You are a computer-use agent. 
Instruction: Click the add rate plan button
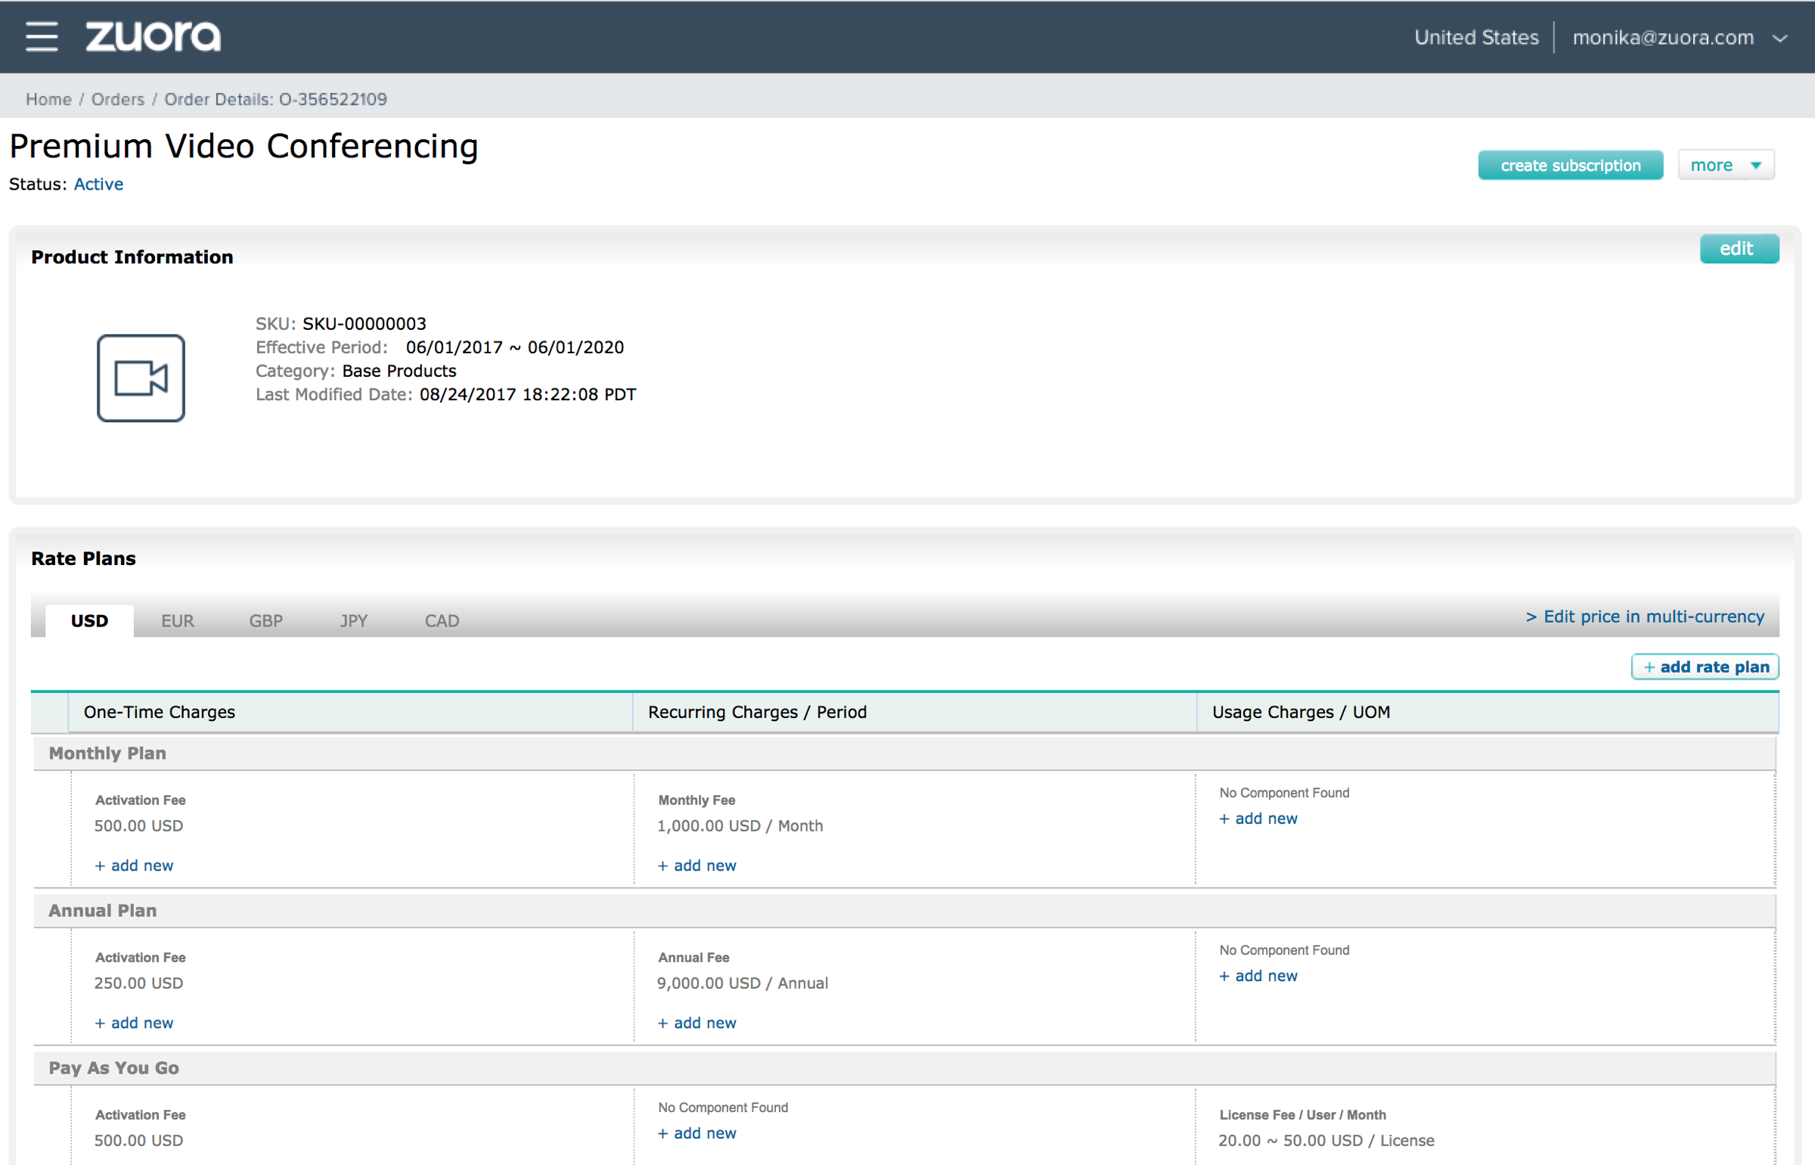(1705, 666)
